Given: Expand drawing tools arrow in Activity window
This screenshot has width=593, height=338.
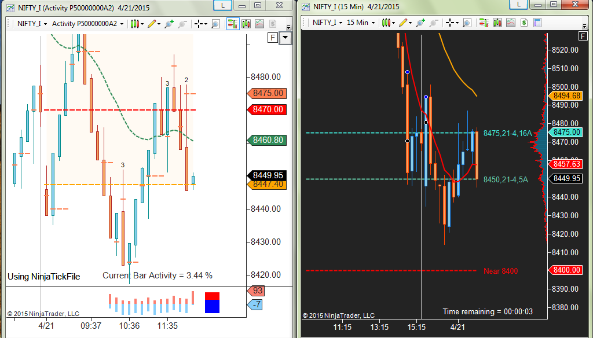Looking at the screenshot, I should point(159,24).
